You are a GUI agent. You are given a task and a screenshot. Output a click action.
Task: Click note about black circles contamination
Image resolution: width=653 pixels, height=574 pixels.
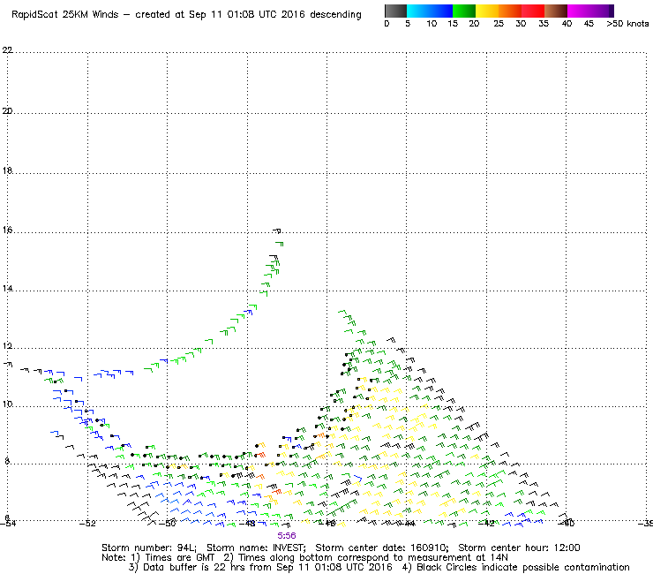point(516,567)
